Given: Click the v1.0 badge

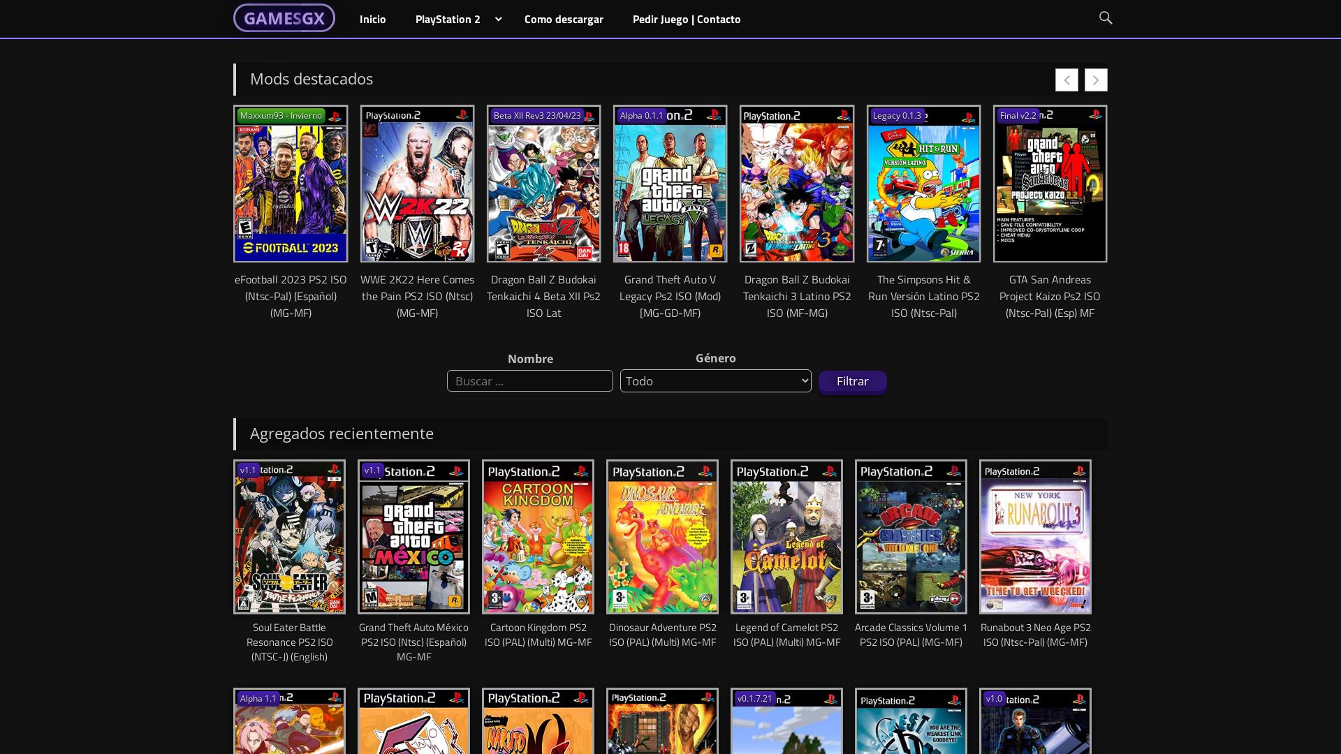Looking at the screenshot, I should pyautogui.click(x=993, y=698).
